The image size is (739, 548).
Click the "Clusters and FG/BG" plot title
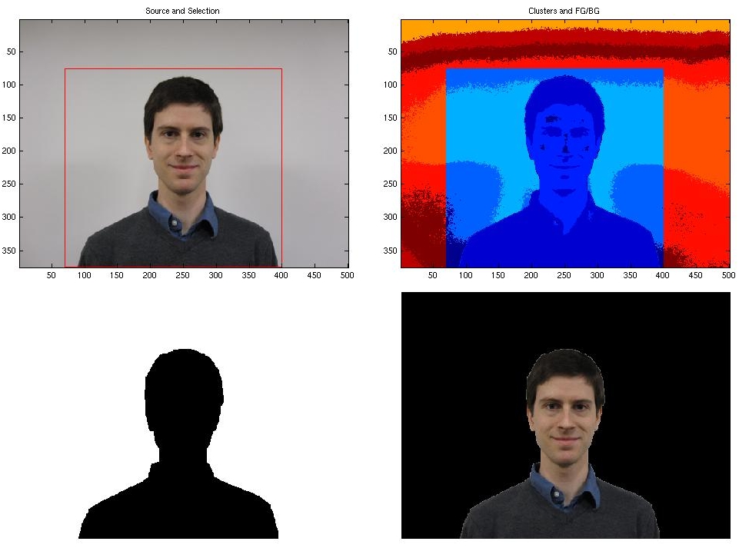[564, 11]
